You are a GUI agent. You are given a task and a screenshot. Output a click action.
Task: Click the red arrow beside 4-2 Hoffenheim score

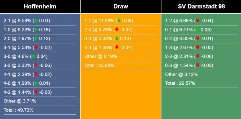tap(36, 92)
